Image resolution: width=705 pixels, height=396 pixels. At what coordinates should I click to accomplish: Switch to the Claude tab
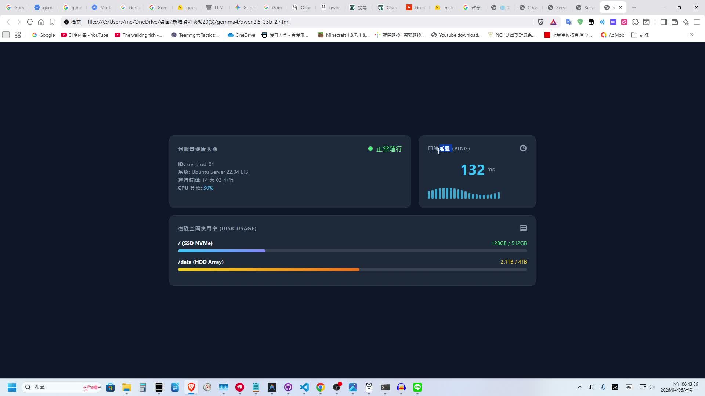pyautogui.click(x=387, y=7)
